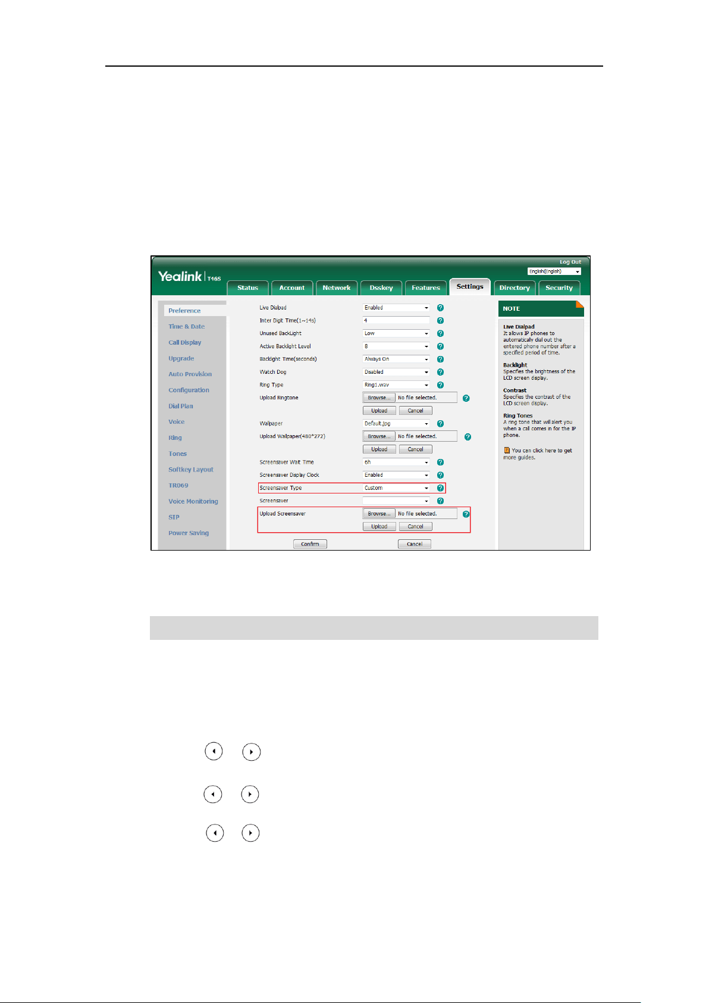Click the Confirm button
Screen dimensions: 709x1003
coord(310,544)
